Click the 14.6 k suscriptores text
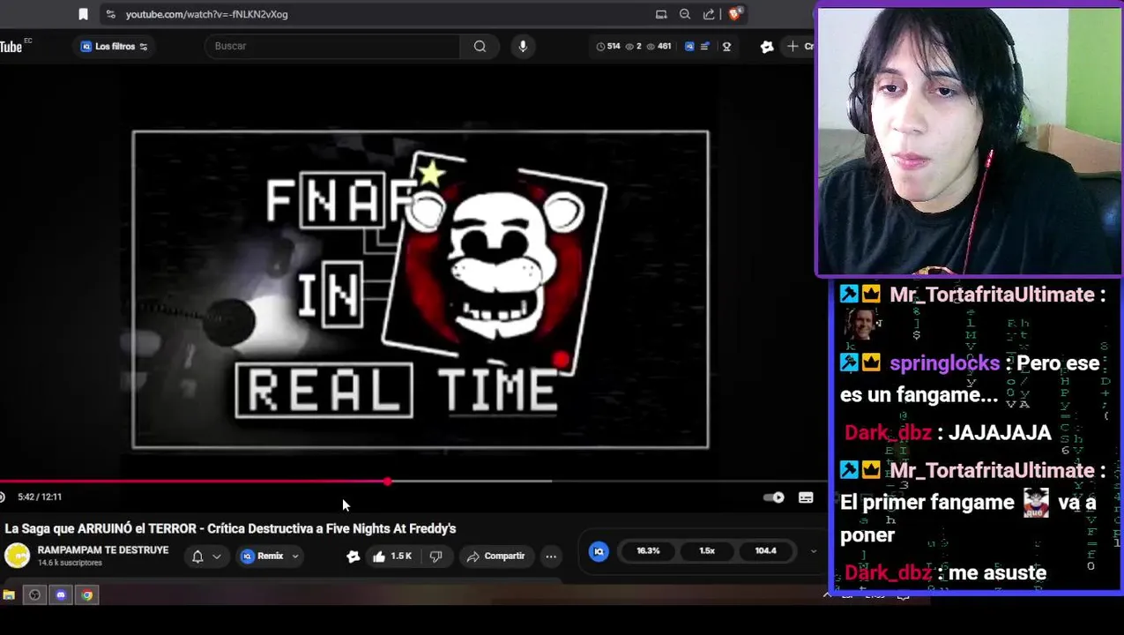Image resolution: width=1124 pixels, height=635 pixels. tap(70, 563)
